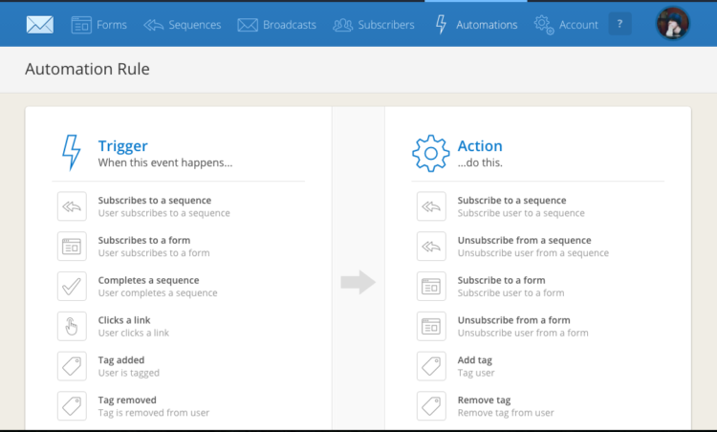Select the 'Subscribe to a form' action icon
Image resolution: width=717 pixels, height=432 pixels.
click(431, 287)
